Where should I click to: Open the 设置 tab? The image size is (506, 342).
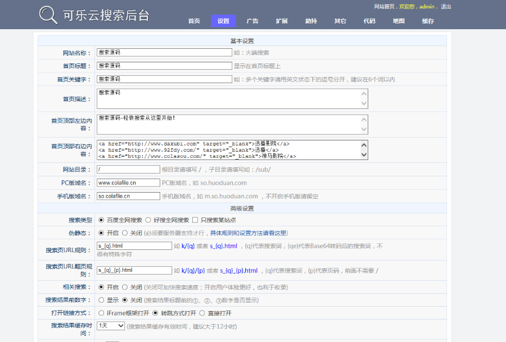(x=223, y=21)
